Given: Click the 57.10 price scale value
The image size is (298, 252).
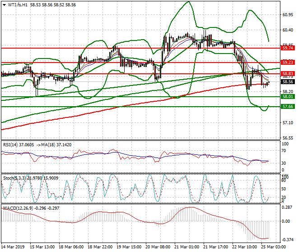Looking at the screenshot, I should [288, 123].
